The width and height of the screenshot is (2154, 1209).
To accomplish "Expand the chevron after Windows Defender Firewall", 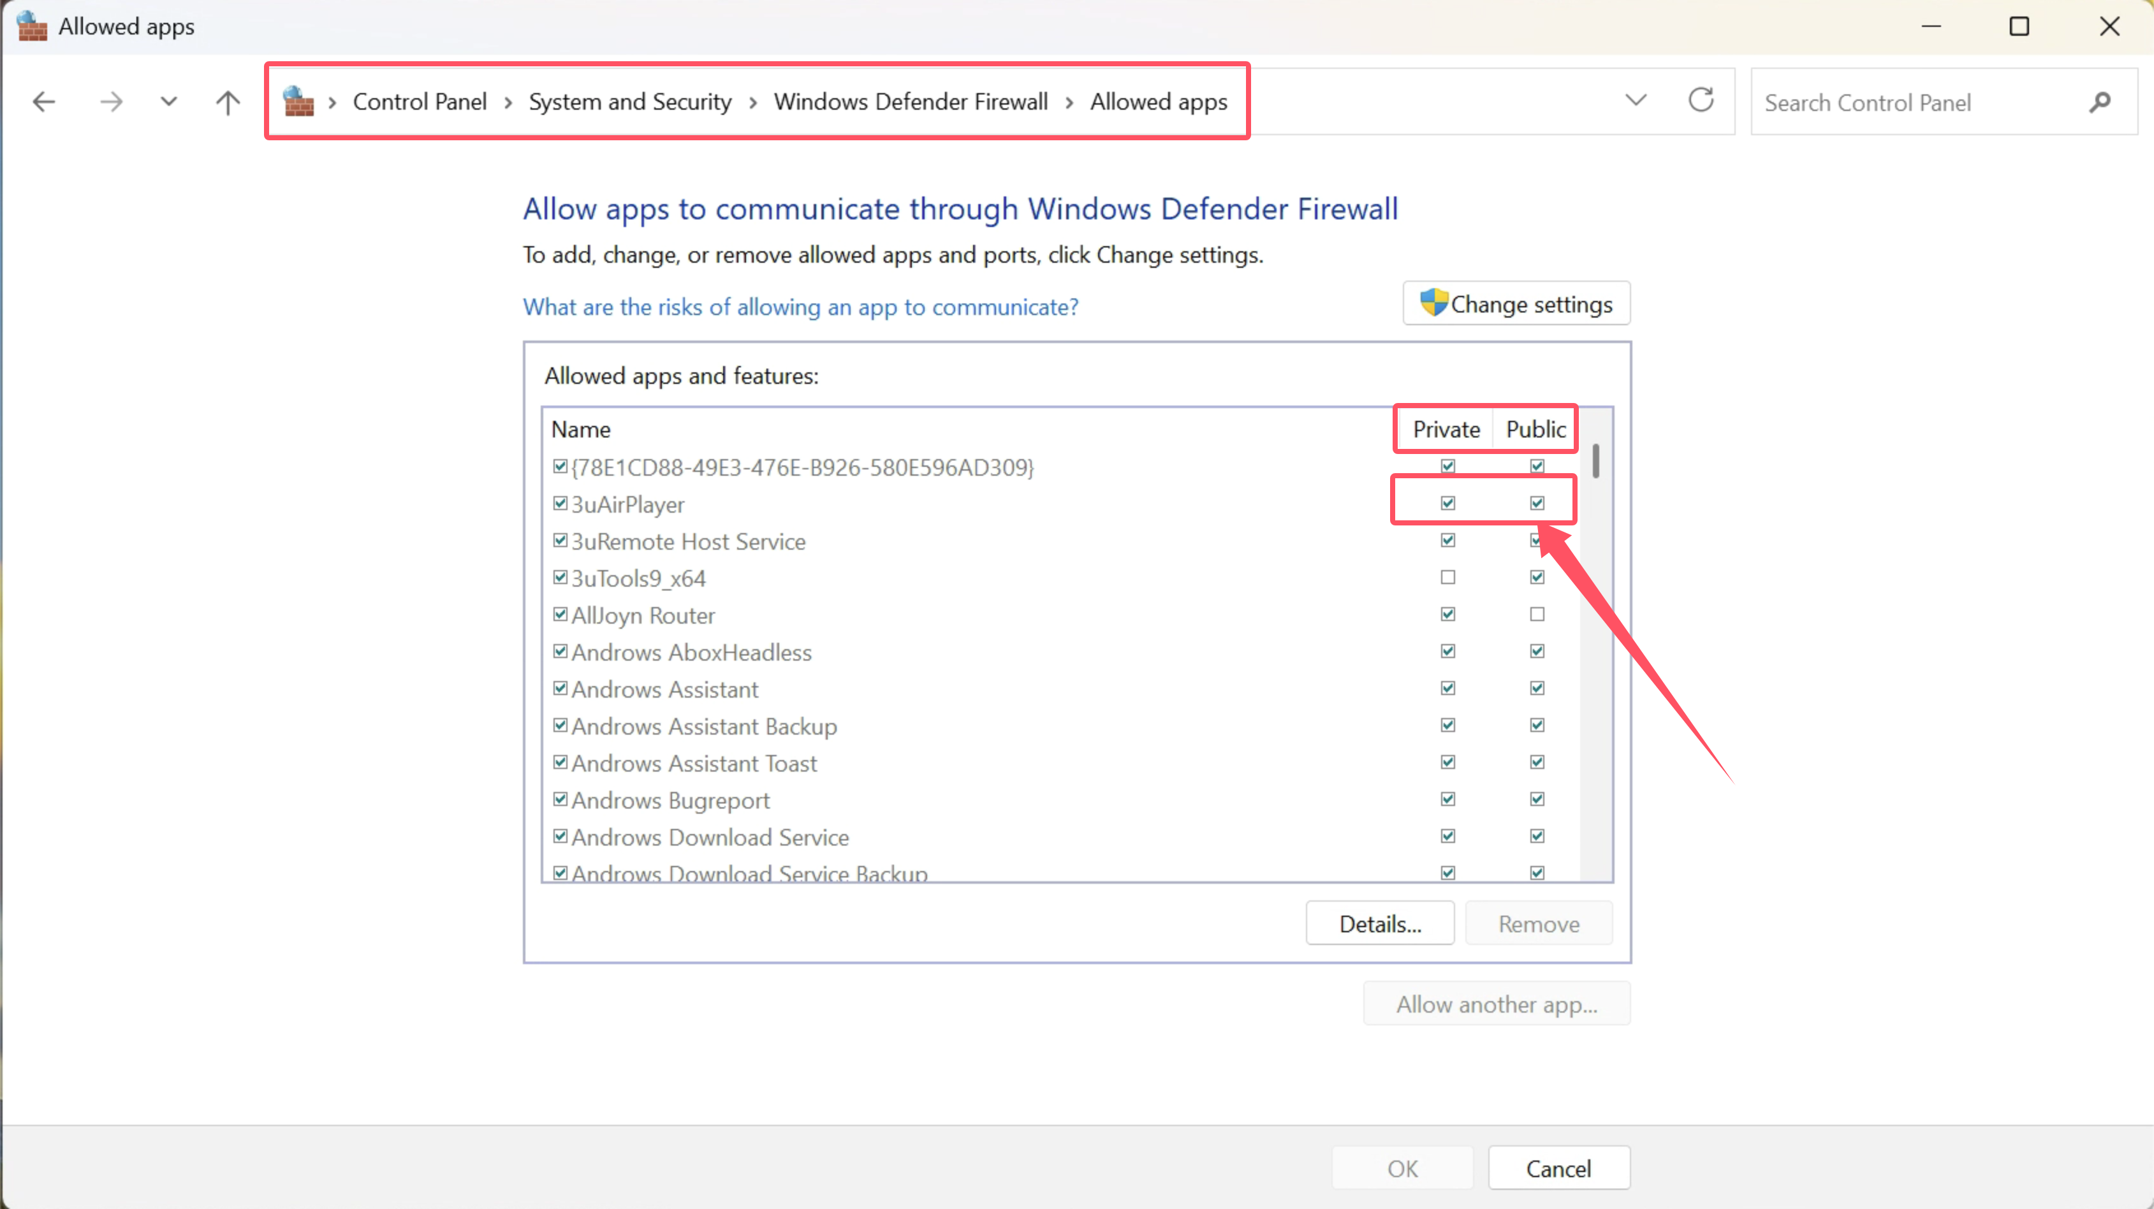I will 1069,102.
